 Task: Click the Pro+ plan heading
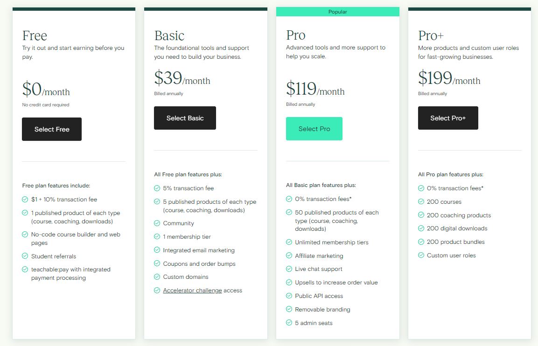[431, 35]
